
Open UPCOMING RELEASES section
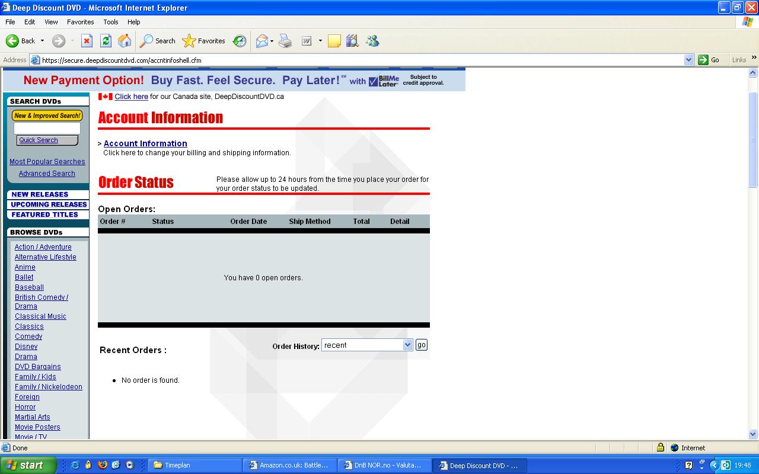(49, 204)
